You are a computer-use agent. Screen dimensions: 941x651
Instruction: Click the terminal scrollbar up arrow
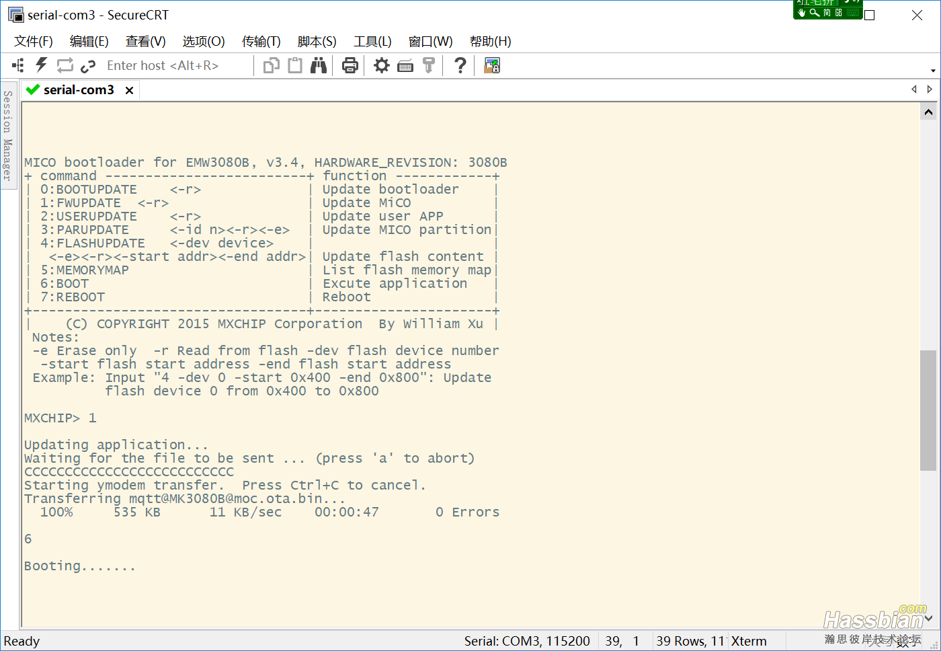928,112
